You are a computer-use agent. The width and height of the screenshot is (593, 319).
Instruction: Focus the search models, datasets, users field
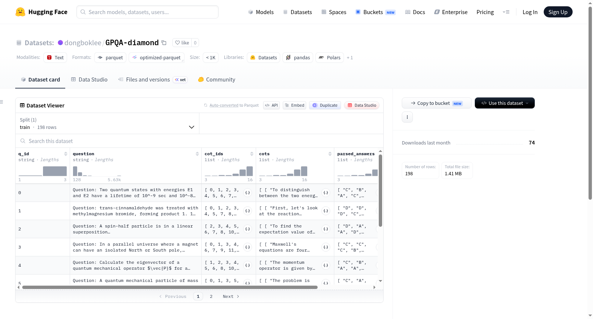148,12
